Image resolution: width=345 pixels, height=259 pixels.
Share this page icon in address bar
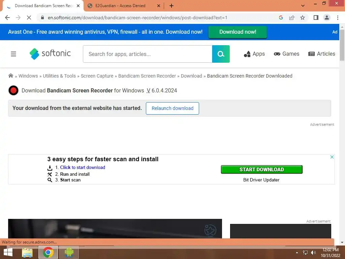(292, 18)
